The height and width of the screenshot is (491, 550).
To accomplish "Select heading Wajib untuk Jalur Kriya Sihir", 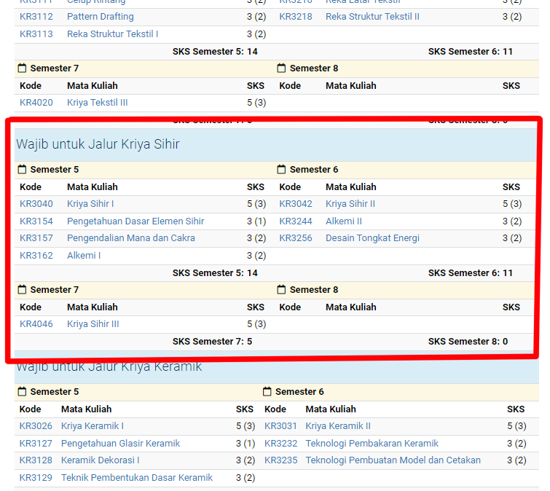I will 98,144.
